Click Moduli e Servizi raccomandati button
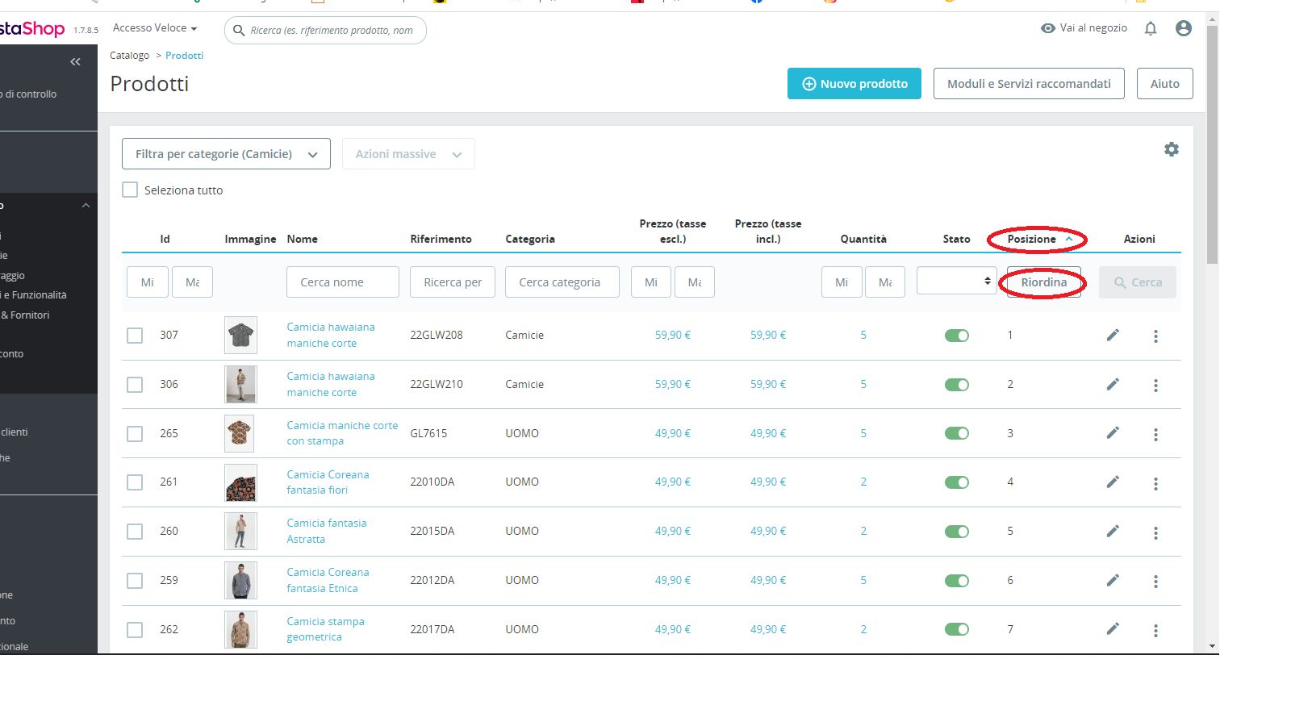 (1029, 84)
